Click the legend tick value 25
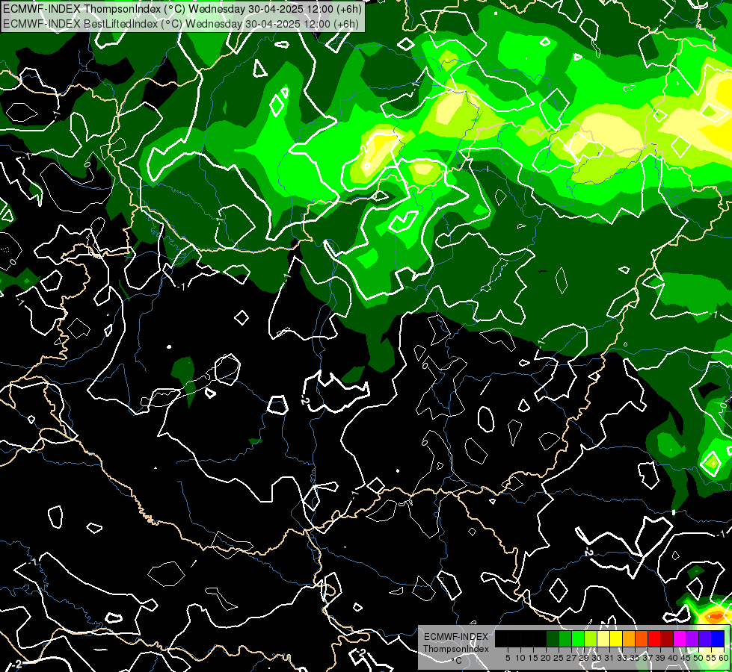 click(559, 658)
